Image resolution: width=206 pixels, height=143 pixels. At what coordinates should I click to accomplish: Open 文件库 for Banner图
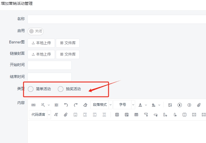(68, 43)
